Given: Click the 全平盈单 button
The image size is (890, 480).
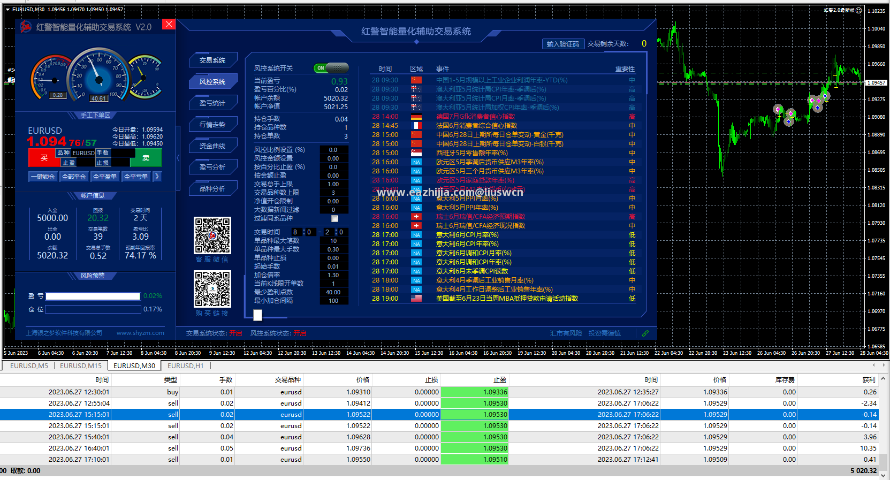Looking at the screenshot, I should click(105, 177).
